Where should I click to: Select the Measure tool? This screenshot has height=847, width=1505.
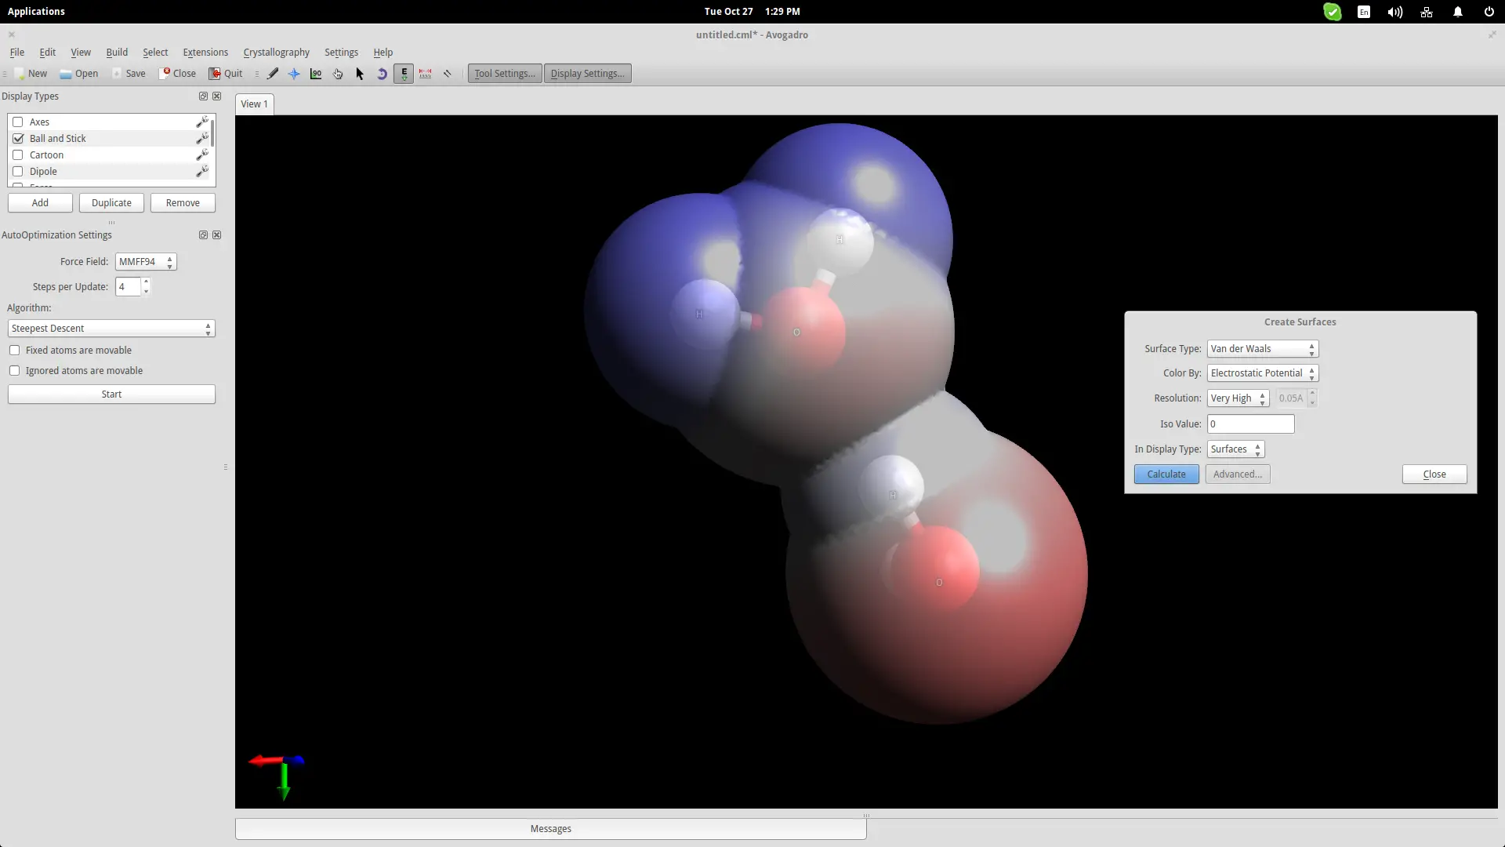click(x=426, y=74)
